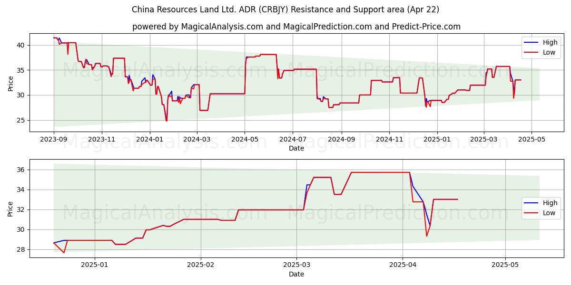Click the 35 price tick on top chart
This screenshot has width=571, height=285.
(22, 70)
